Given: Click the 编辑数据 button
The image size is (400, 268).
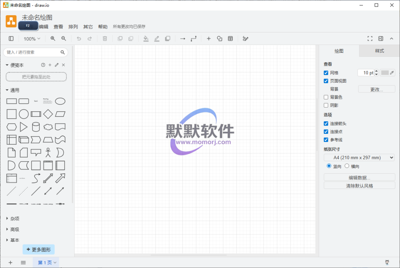Looking at the screenshot, I should pos(359,178).
